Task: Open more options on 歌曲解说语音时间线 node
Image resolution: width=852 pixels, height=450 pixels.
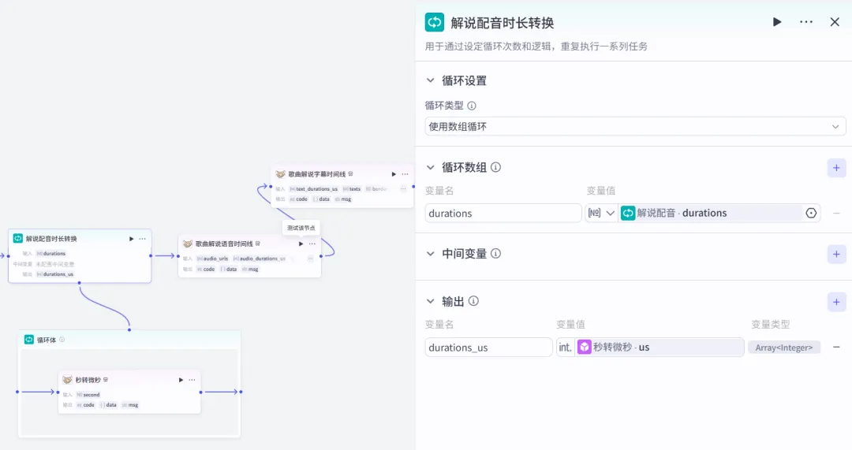Action: tap(312, 244)
